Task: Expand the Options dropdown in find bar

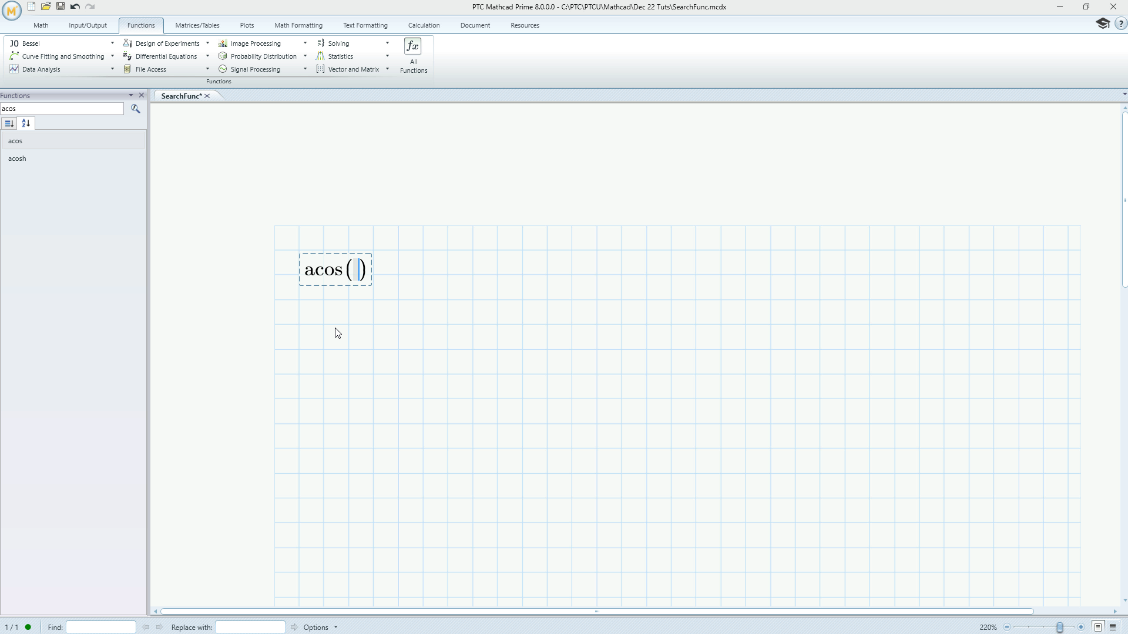Action: pos(335,627)
